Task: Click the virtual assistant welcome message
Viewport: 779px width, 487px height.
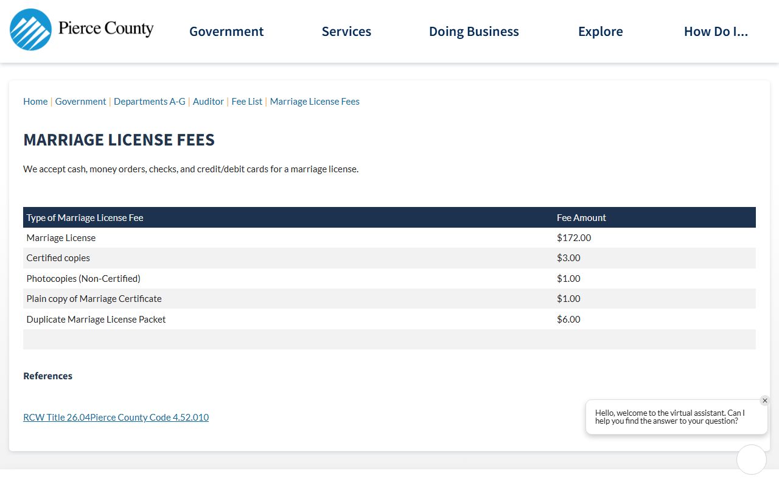Action: coord(670,417)
